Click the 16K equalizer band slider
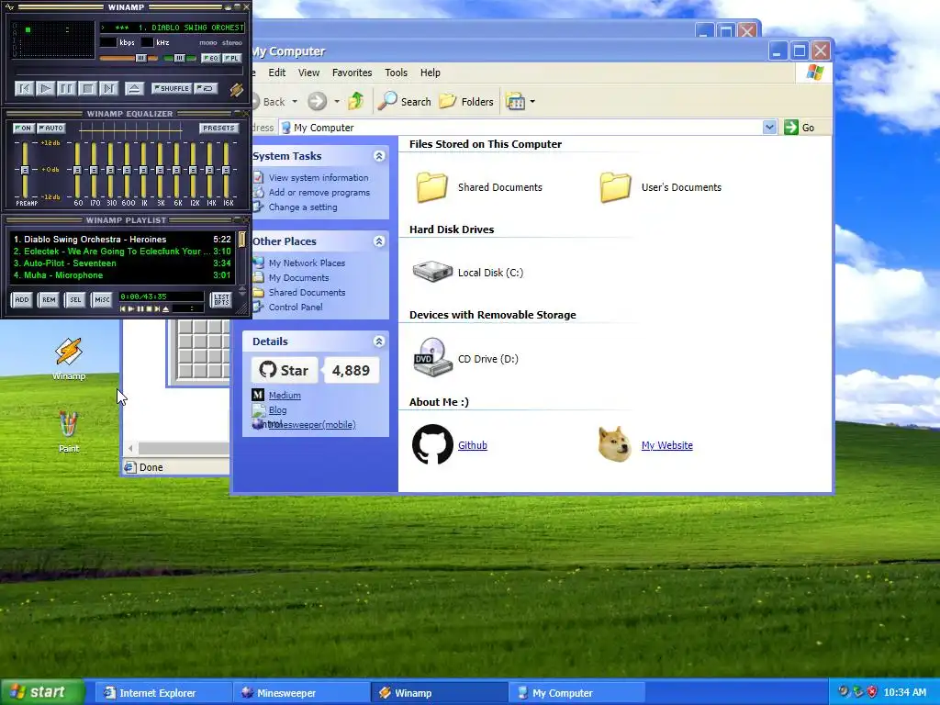Image resolution: width=940 pixels, height=705 pixels. (226, 170)
